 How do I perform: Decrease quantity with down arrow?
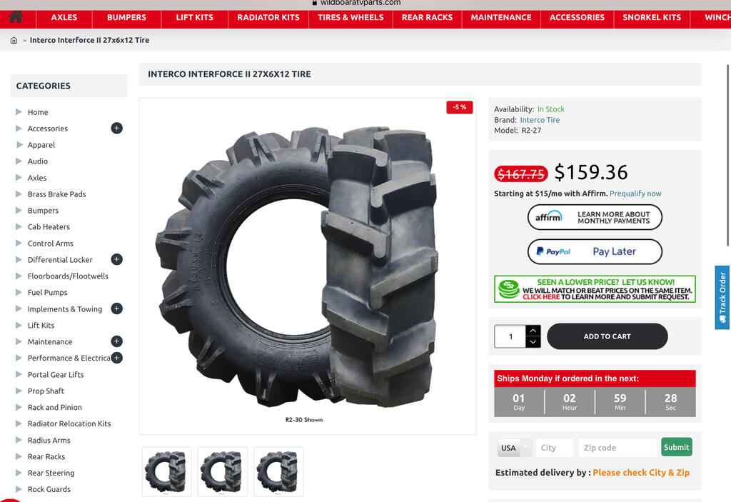pos(533,342)
